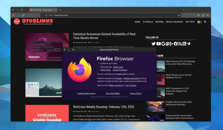The width and height of the screenshot is (223, 130).
Task: Select the WEEKLY ROUNDUP nav item
Action: [174, 22]
